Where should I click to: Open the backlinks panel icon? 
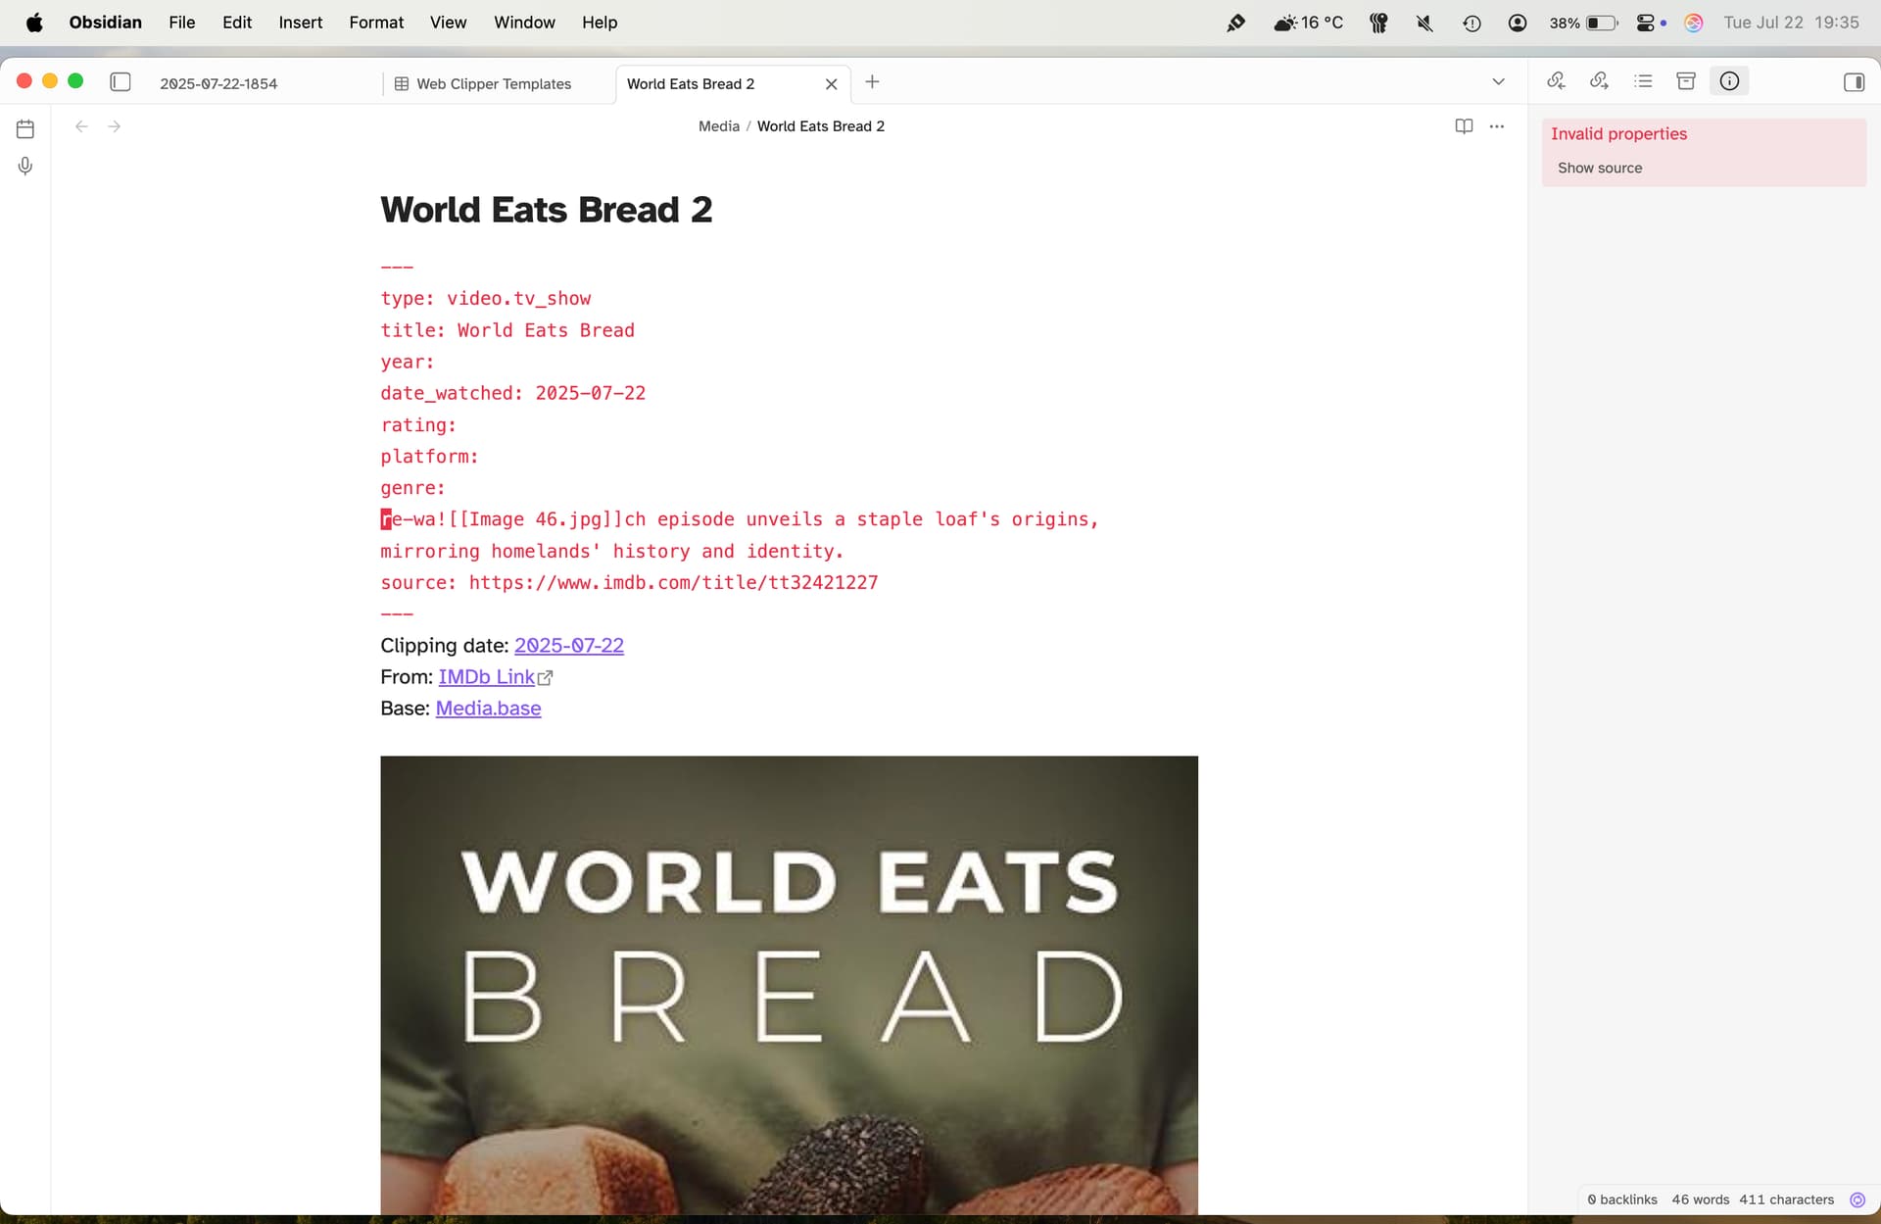(x=1556, y=81)
